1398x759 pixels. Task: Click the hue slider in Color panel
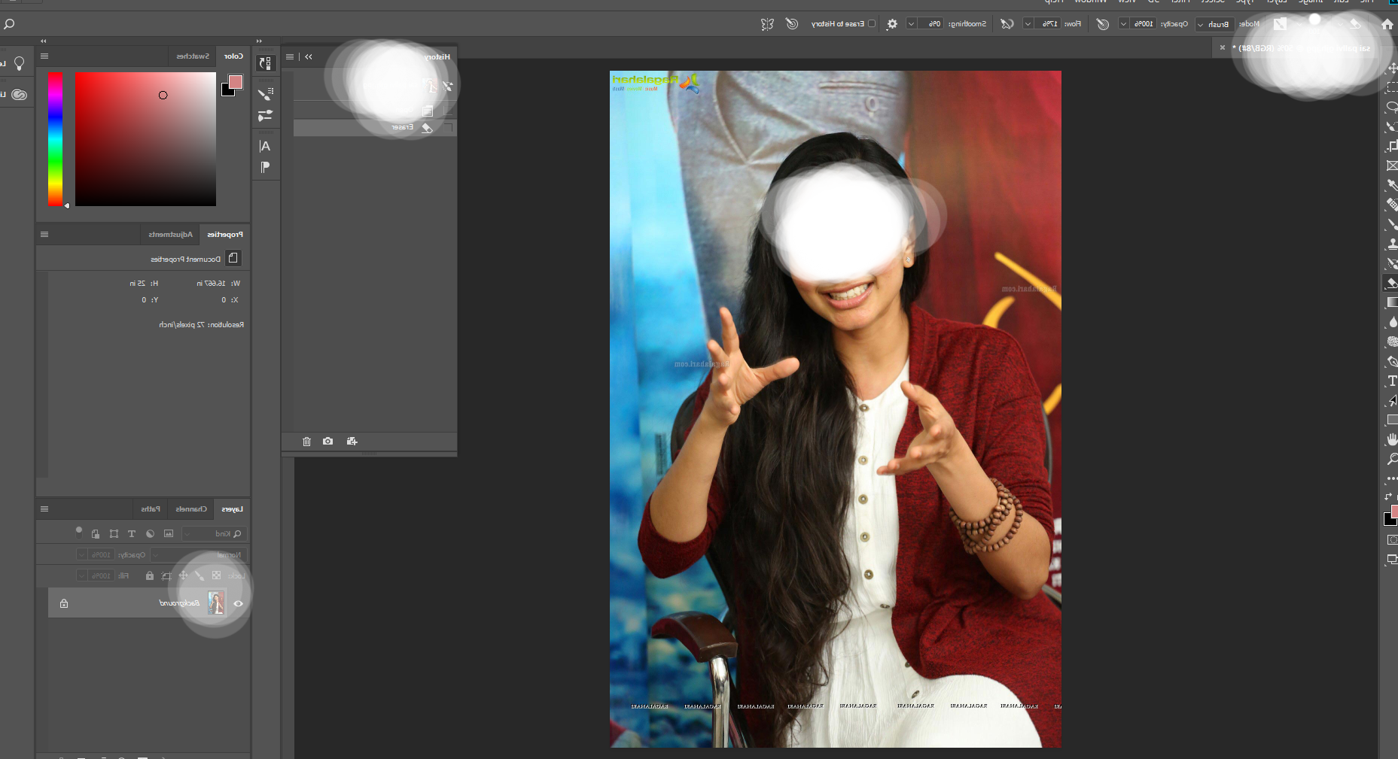tap(55, 139)
